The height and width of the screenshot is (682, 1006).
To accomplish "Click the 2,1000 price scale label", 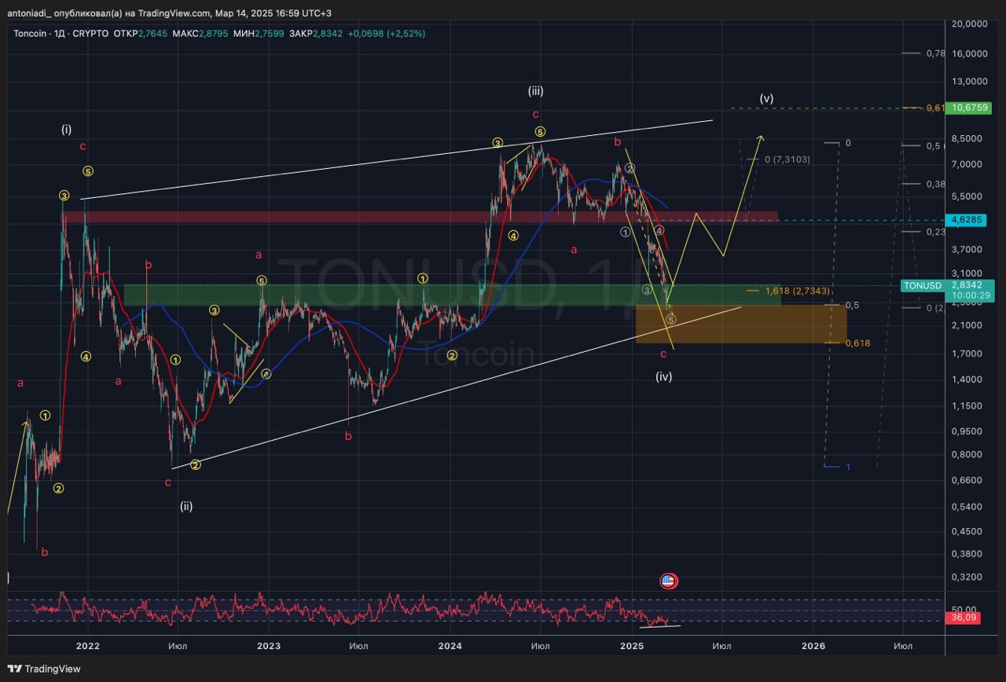I will (x=967, y=324).
